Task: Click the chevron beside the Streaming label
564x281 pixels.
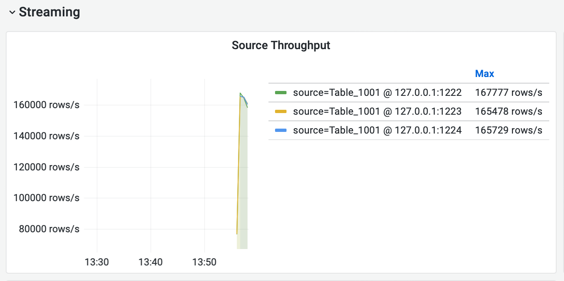Action: 11,12
